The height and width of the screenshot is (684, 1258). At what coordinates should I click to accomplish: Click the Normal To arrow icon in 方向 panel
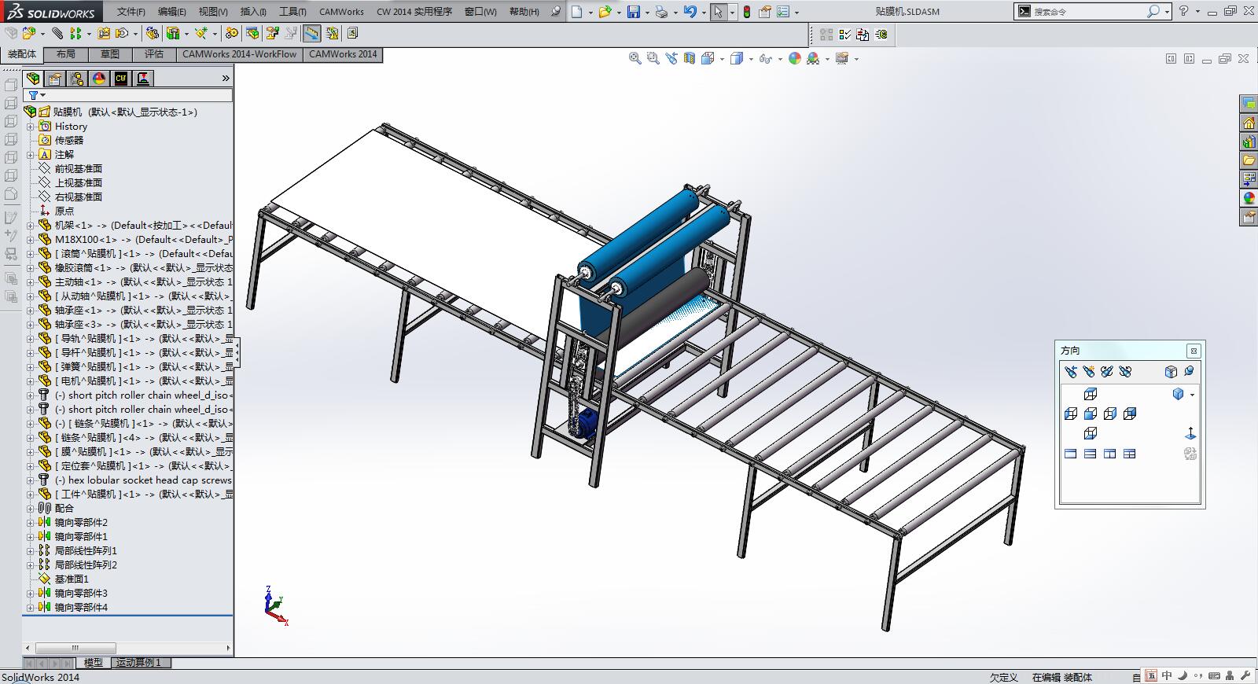pos(1190,433)
